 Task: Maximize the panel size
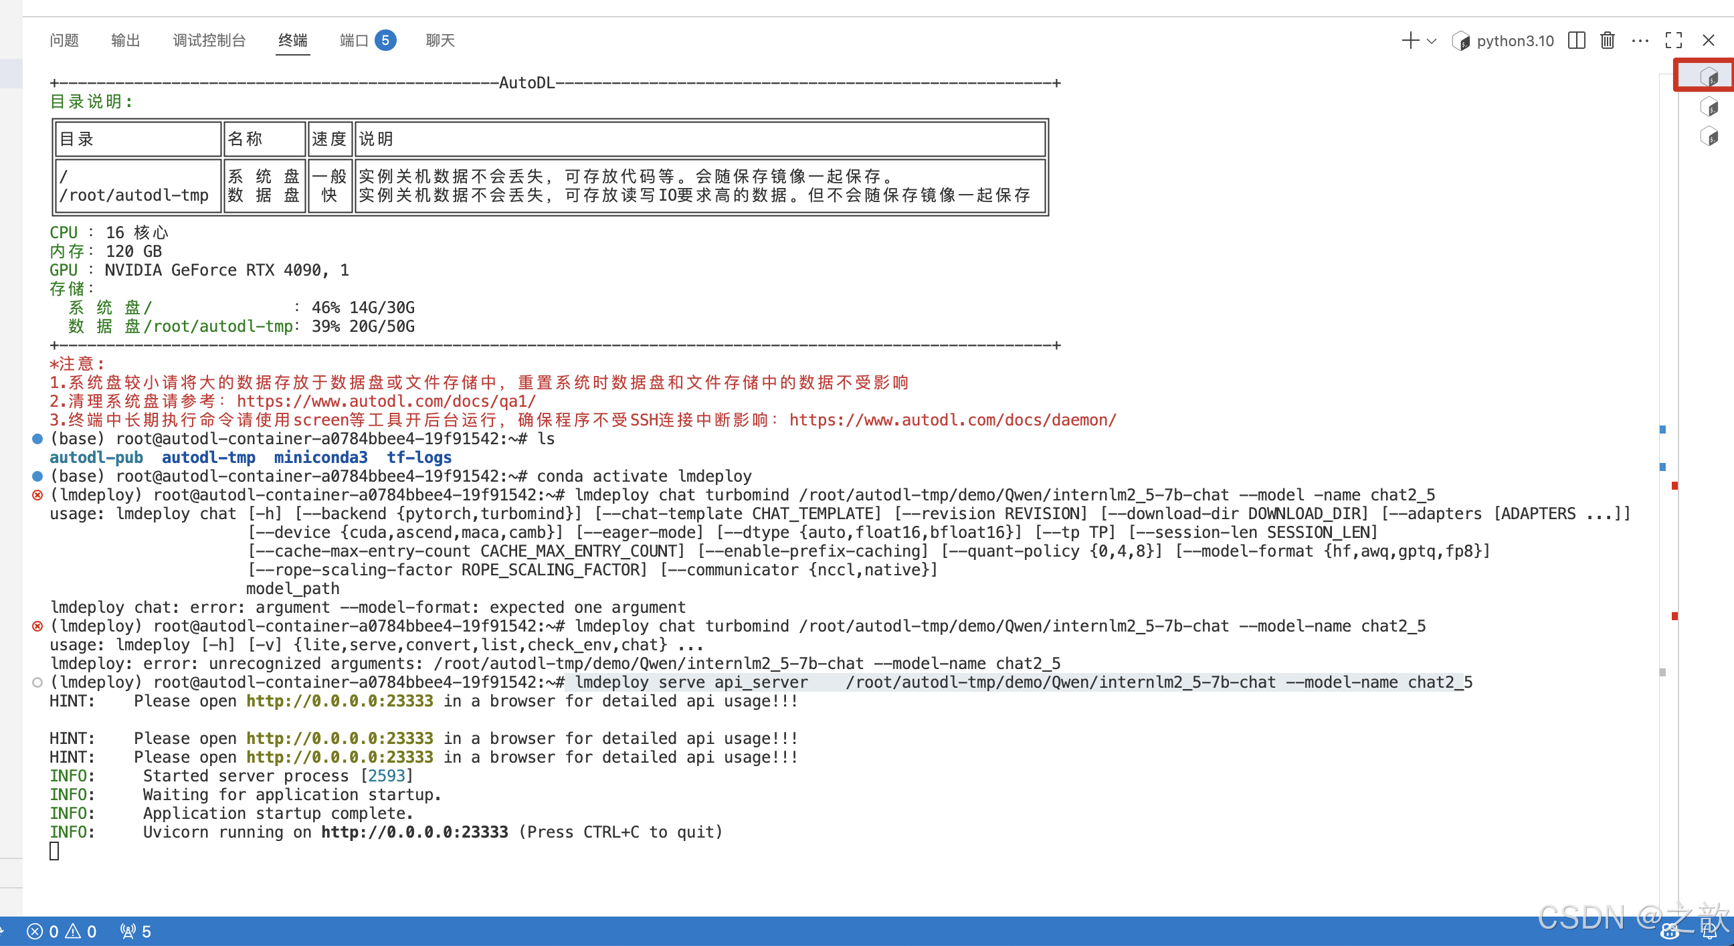point(1674,40)
